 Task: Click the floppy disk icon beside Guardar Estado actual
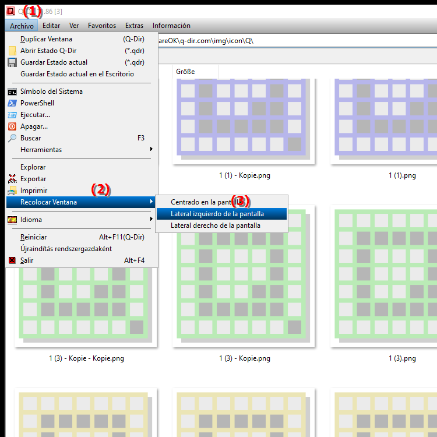point(12,62)
